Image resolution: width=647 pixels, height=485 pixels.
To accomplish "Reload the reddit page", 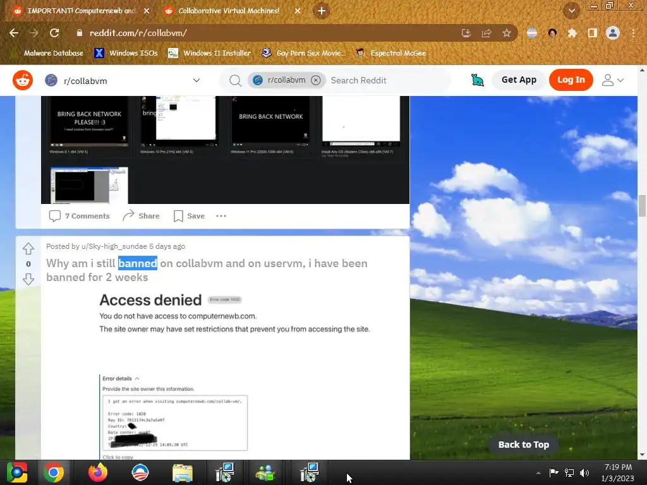I will click(54, 33).
